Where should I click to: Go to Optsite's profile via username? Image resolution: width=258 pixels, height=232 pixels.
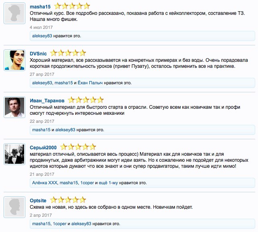(x=38, y=200)
